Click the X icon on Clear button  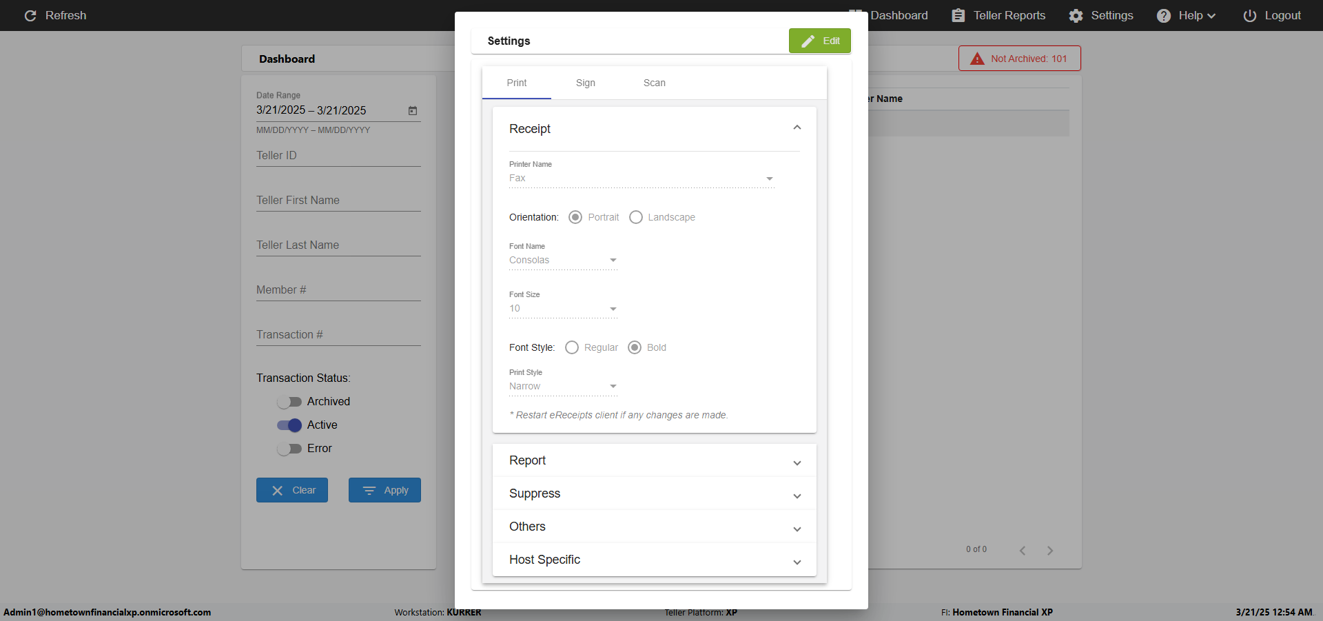(x=277, y=490)
